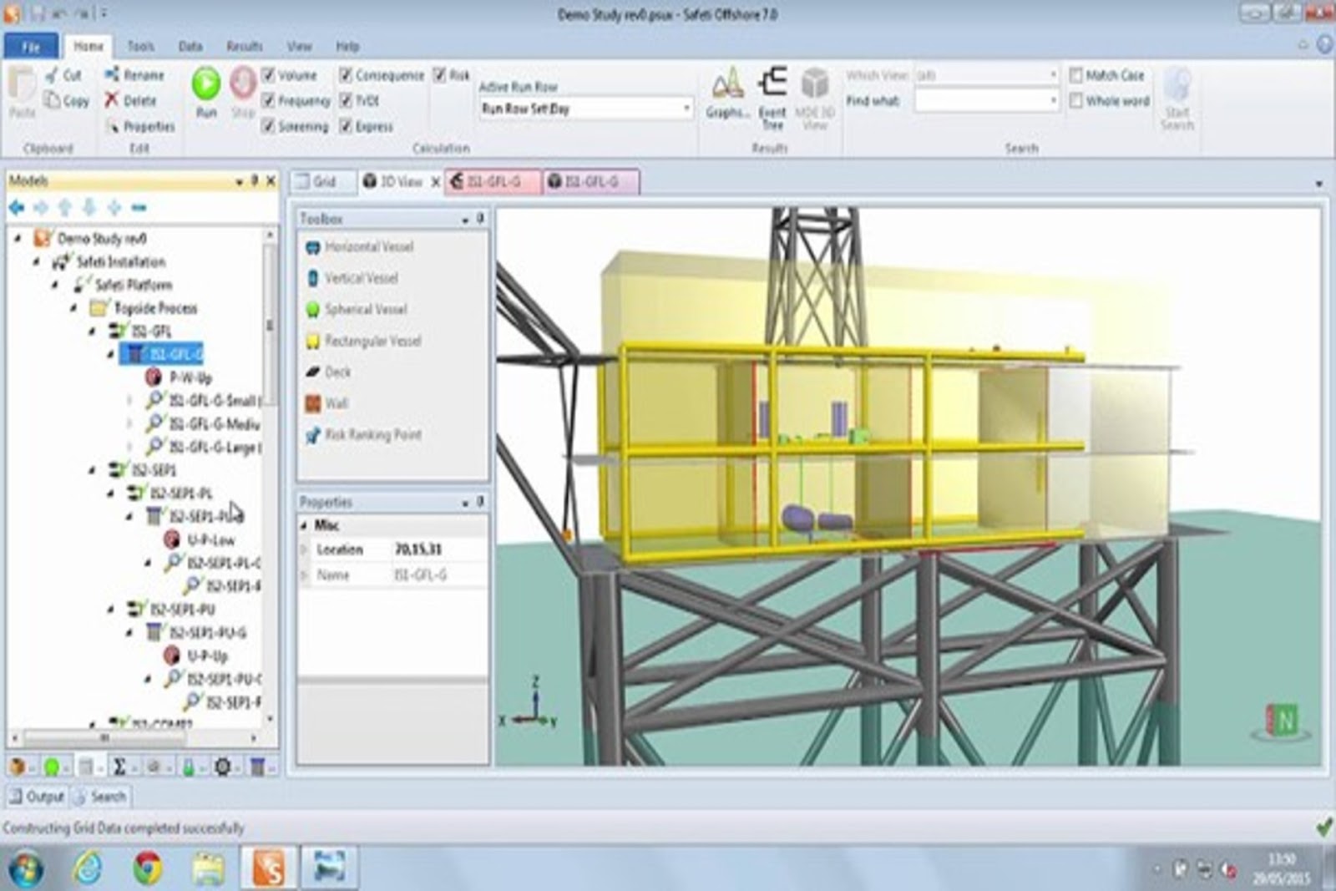Click the Name property value field
This screenshot has height=891, width=1336.
(439, 575)
